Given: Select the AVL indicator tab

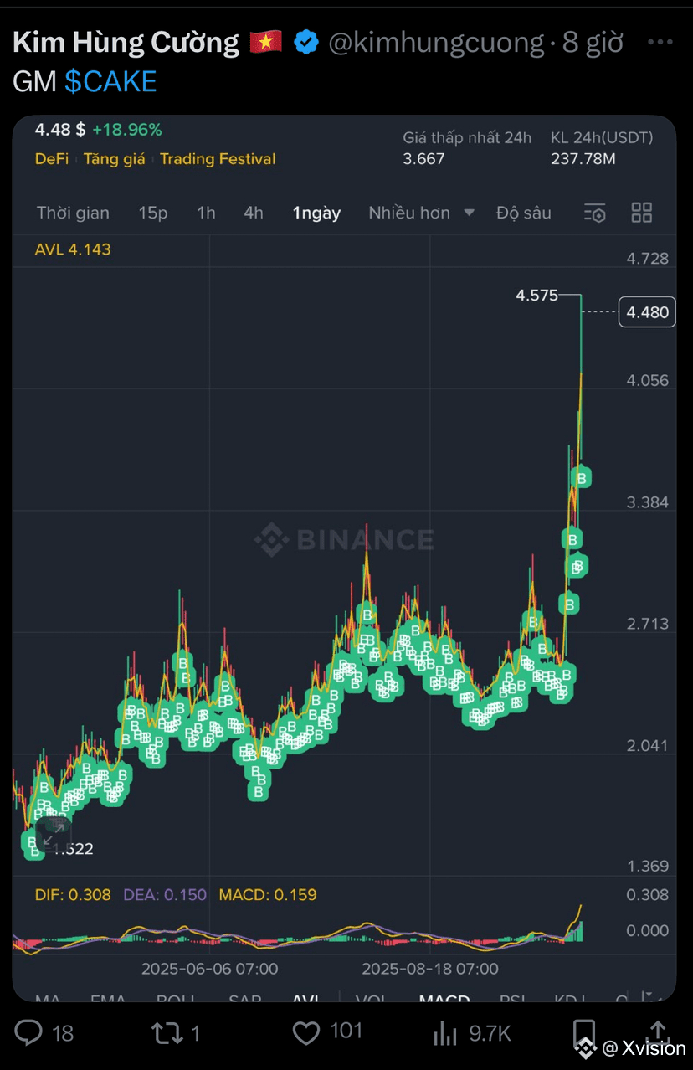Looking at the screenshot, I should coord(305,1000).
